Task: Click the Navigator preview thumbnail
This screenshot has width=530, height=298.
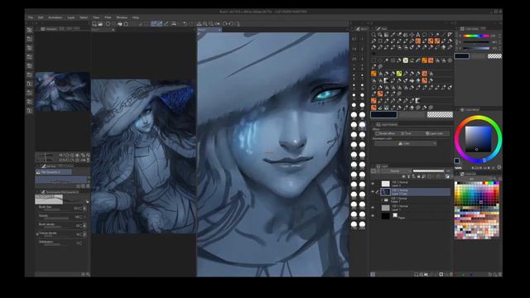Action: point(63,92)
